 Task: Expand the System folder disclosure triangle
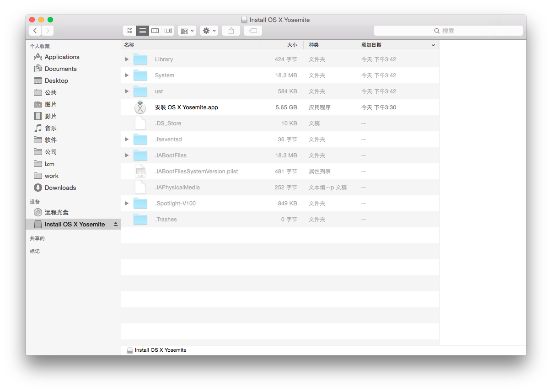pyautogui.click(x=127, y=75)
